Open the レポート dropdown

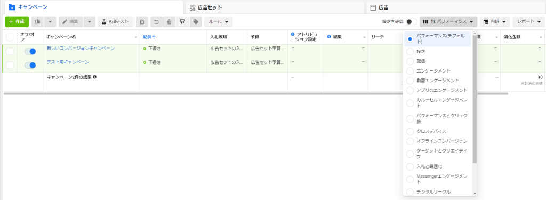click(x=528, y=22)
